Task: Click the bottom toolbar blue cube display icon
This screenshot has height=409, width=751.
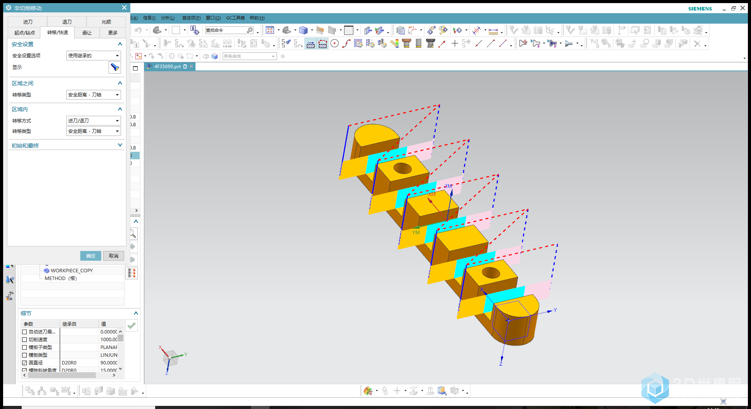Action: coord(441,391)
